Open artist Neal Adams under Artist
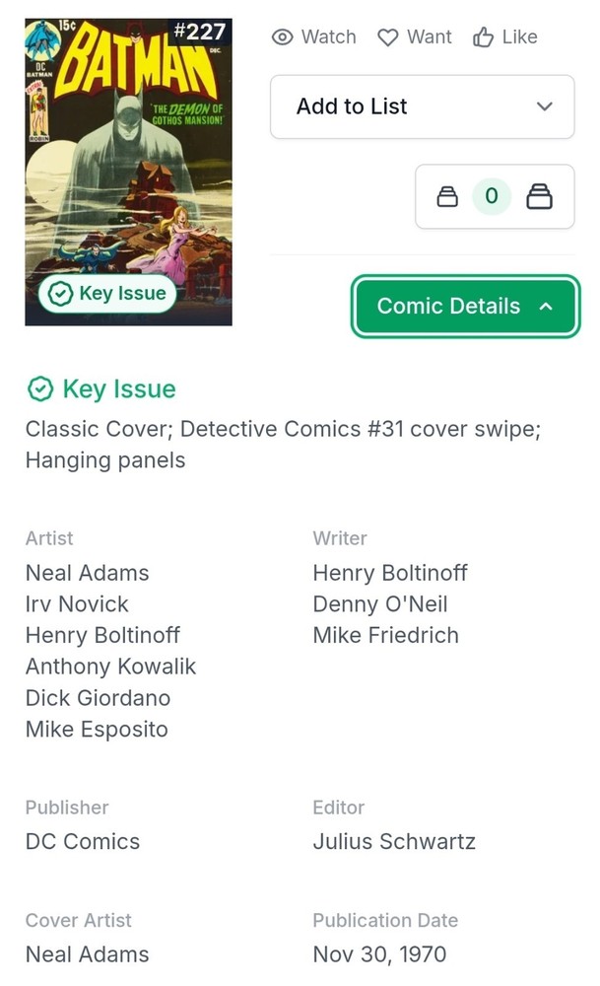600x986 pixels. (88, 573)
